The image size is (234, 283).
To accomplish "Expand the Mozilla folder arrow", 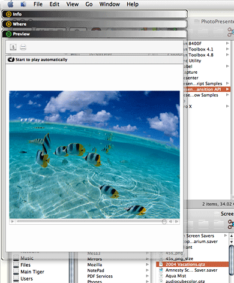I will point(147,264).
